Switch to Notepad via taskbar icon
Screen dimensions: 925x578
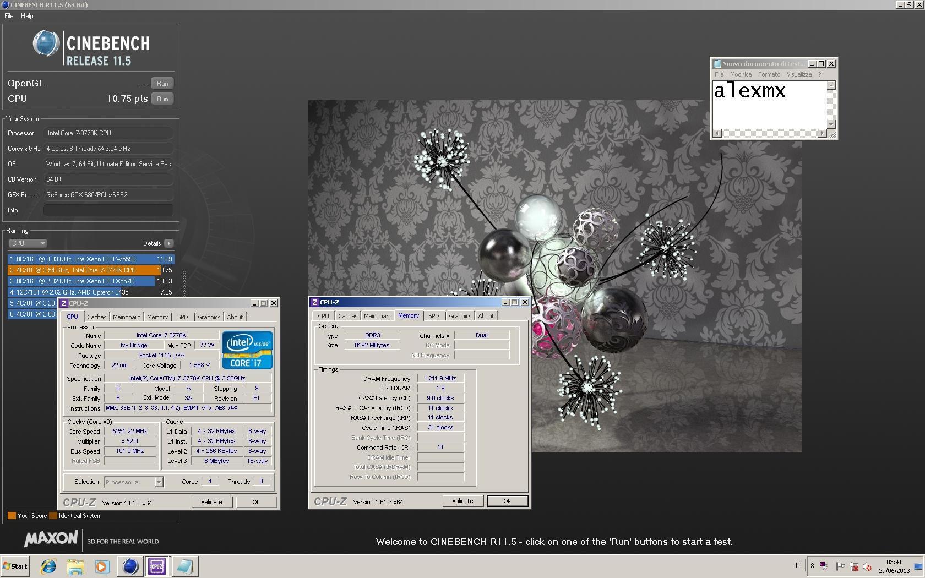click(x=184, y=566)
